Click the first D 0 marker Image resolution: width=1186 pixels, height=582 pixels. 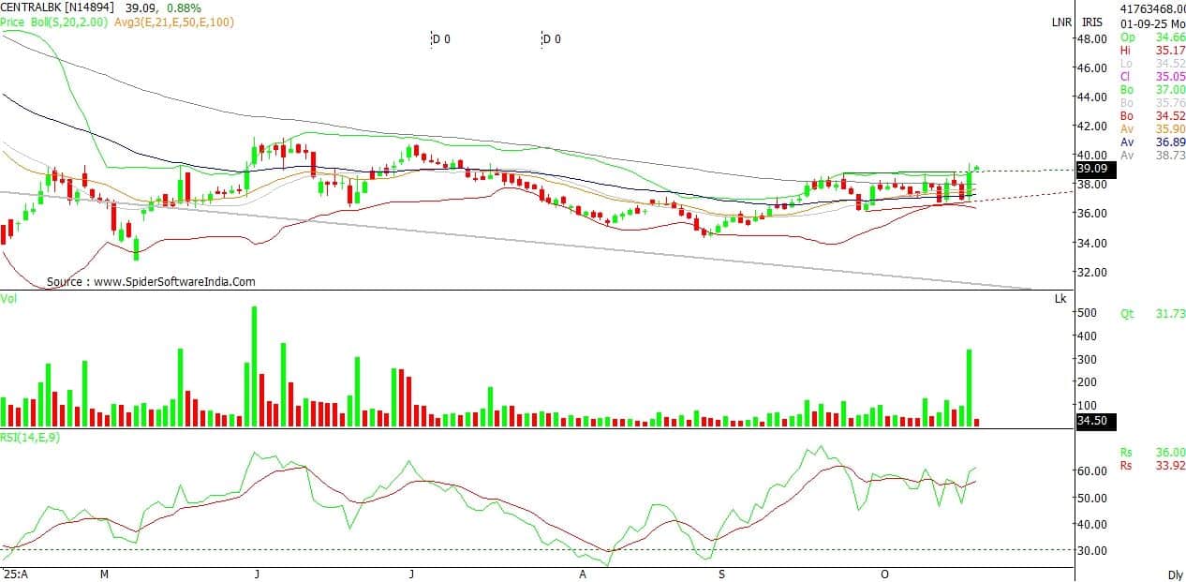coord(440,39)
